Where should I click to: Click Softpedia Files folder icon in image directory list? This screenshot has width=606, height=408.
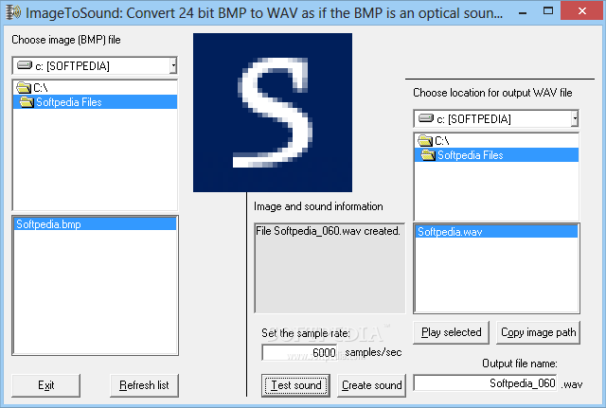pos(27,102)
